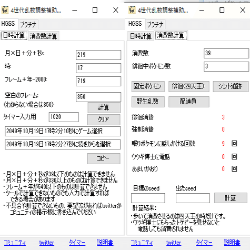The height and width of the screenshot is (250, 250).
Task: Open 説明書 link in right window
Action: click(232, 243)
